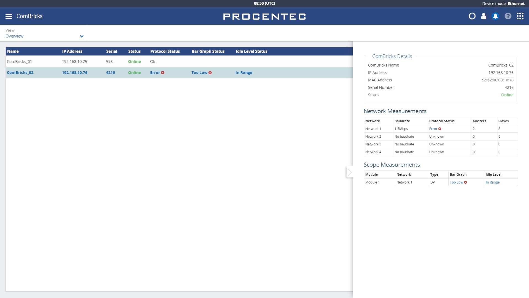Click the Module 1 Too Low error icon
529x298 pixels.
click(465, 182)
